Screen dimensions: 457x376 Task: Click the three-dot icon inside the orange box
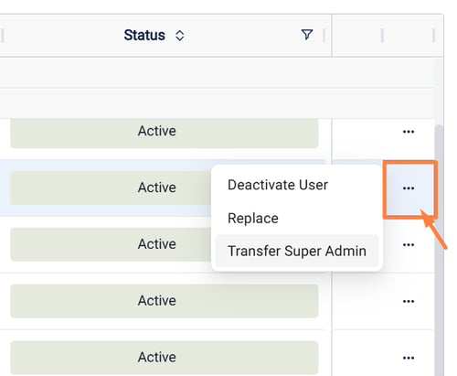(x=409, y=188)
